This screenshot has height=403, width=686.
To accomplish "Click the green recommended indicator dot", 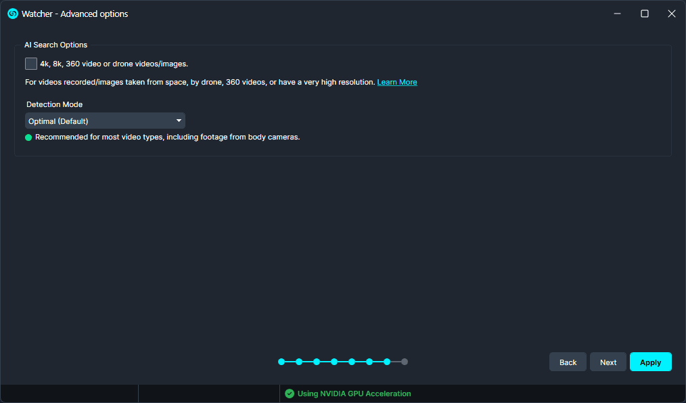I will pos(28,137).
